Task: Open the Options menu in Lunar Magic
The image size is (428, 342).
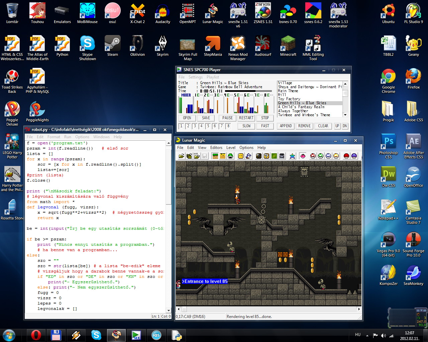Action: tap(246, 148)
